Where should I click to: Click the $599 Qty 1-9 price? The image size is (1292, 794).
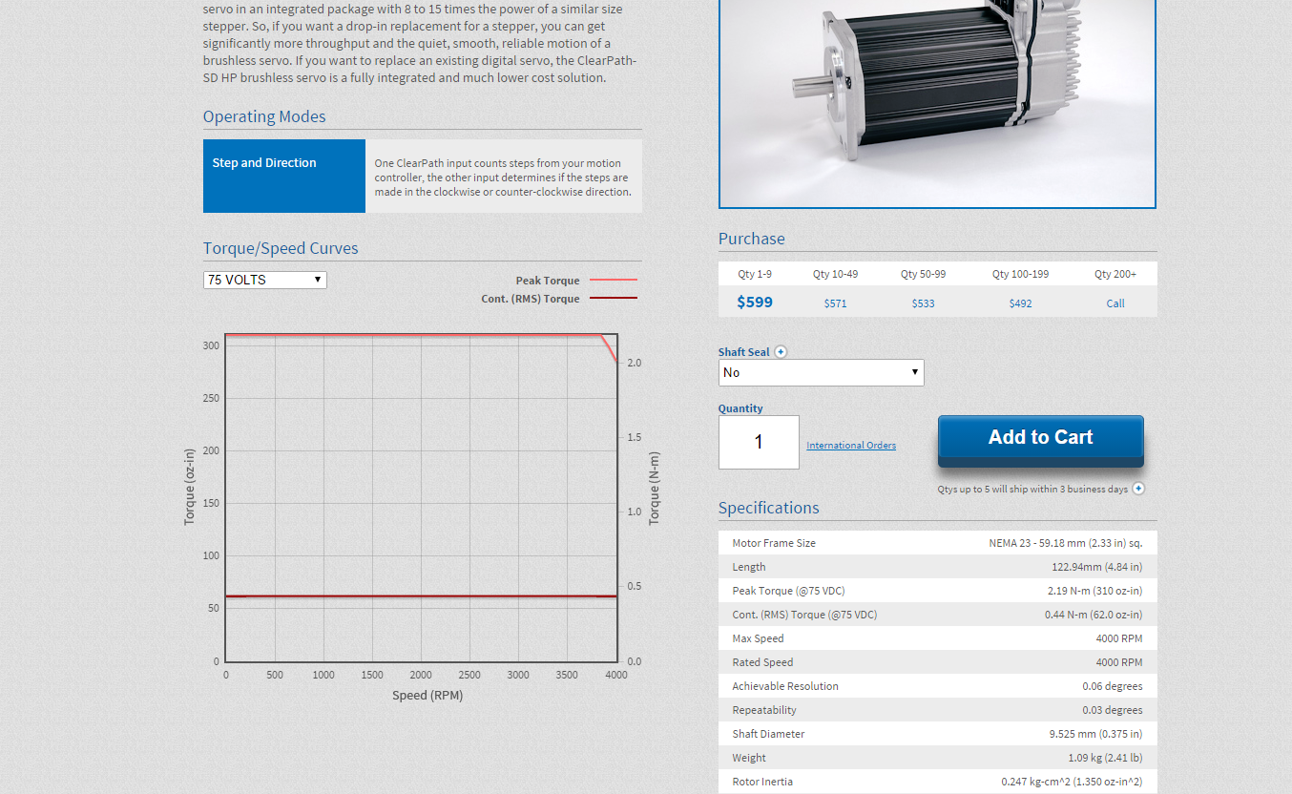[x=755, y=303]
